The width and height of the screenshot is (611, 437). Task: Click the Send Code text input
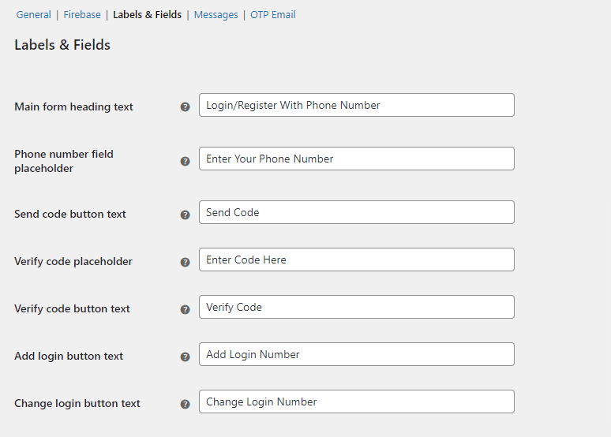tap(356, 212)
